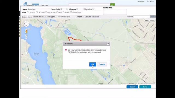Enable the Mountains race checkbox

click(x=46, y=12)
